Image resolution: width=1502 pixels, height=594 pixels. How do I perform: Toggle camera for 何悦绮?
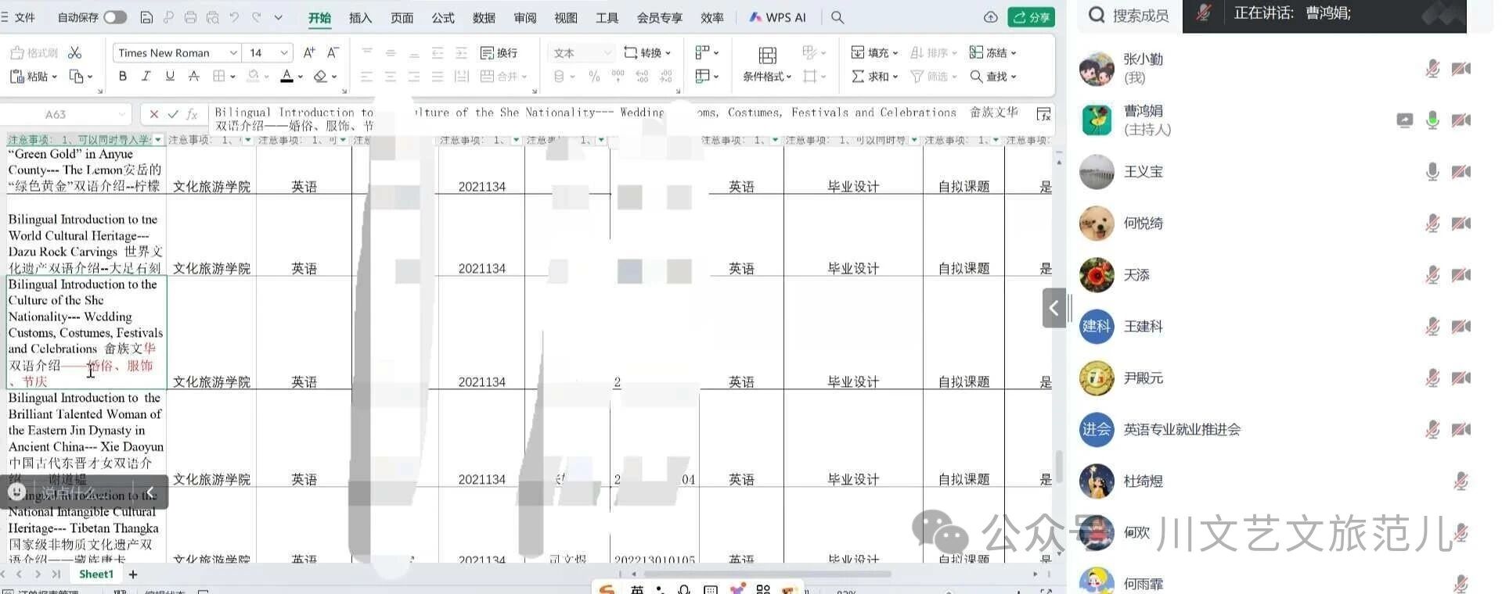point(1461,224)
